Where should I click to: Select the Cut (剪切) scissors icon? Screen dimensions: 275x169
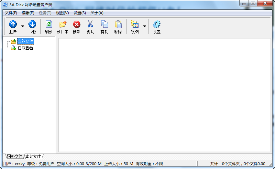(x=90, y=24)
